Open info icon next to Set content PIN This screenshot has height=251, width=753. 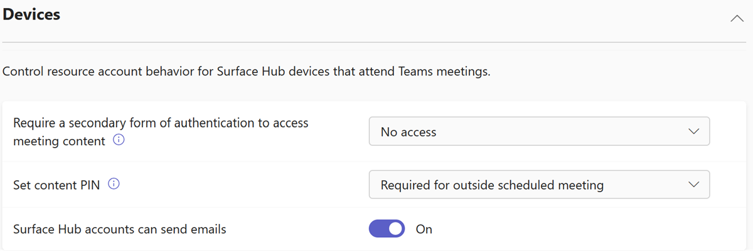(x=114, y=185)
